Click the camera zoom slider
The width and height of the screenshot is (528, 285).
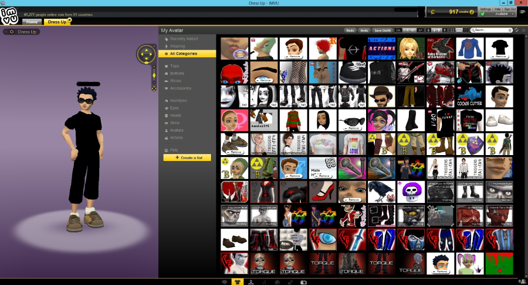154,75
